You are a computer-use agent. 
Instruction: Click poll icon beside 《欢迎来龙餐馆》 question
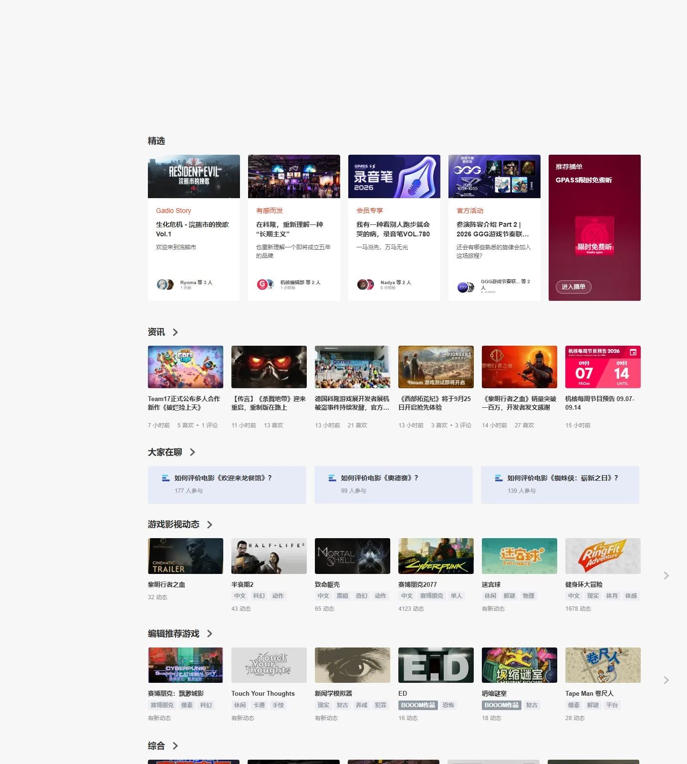click(x=166, y=478)
